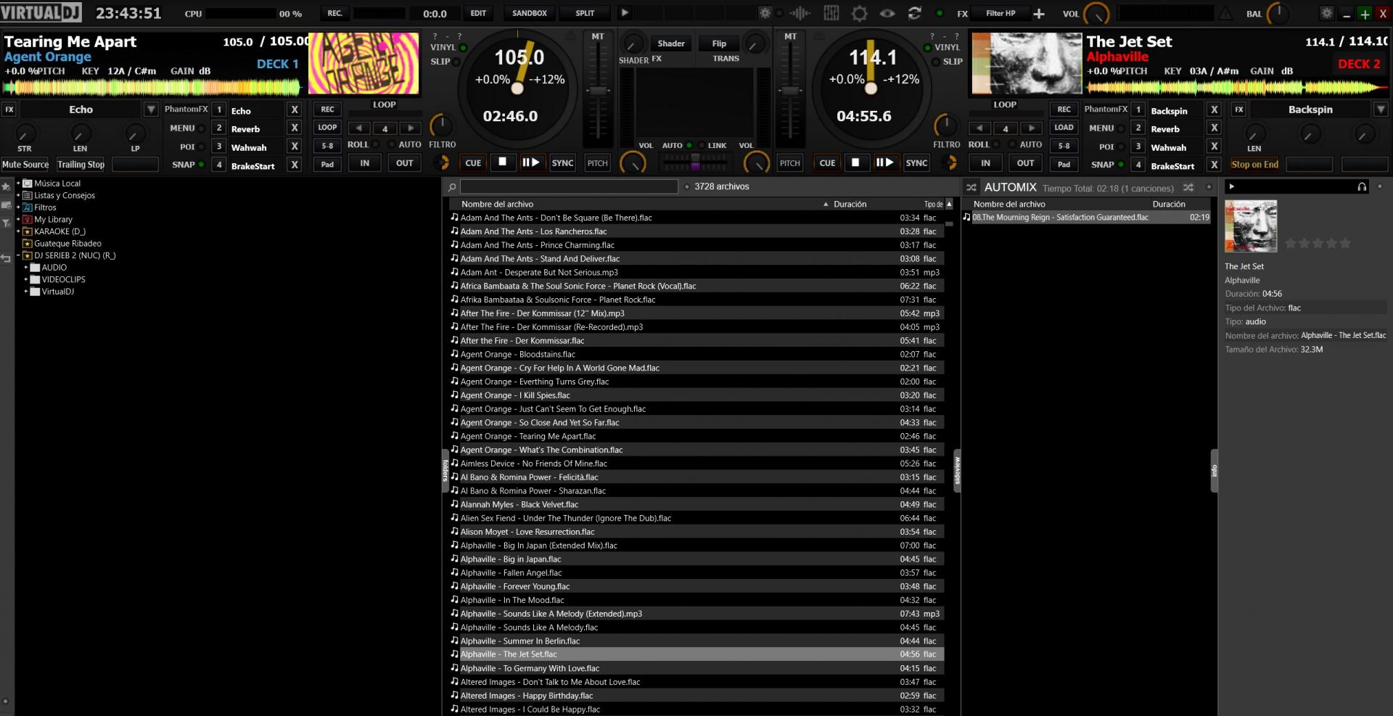
Task: Toggle POI option on deck 1
Action: (x=201, y=147)
